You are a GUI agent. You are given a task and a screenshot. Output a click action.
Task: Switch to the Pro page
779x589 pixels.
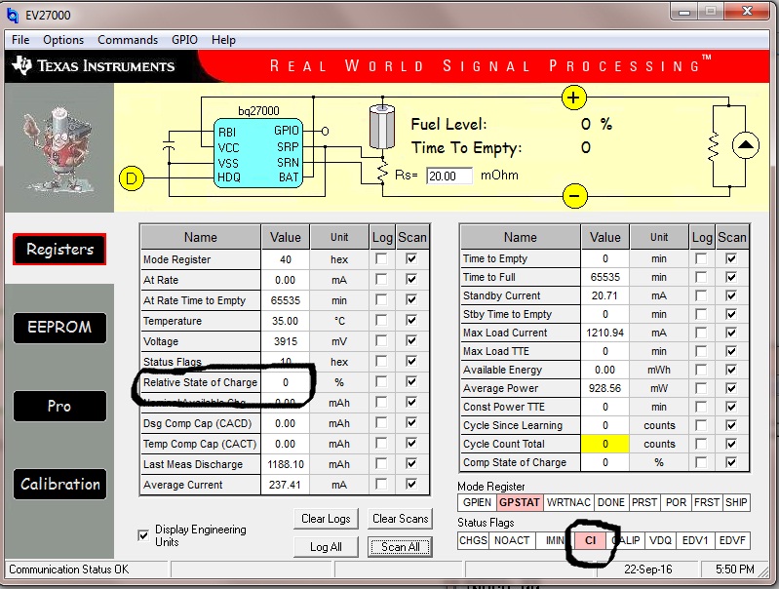[x=59, y=406]
